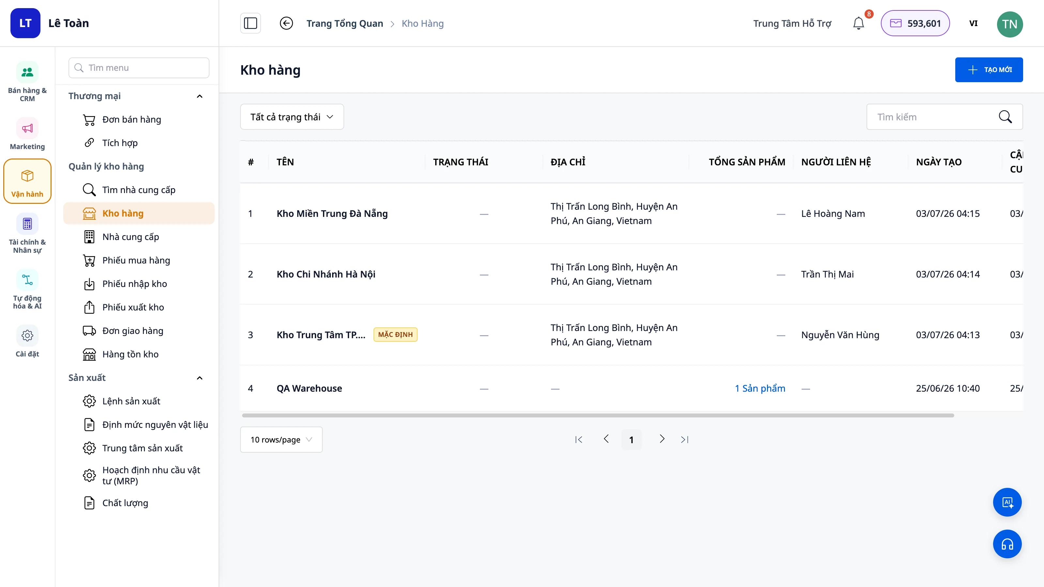This screenshot has width=1044, height=587.
Task: Click the back arrow icon
Action: (x=286, y=23)
